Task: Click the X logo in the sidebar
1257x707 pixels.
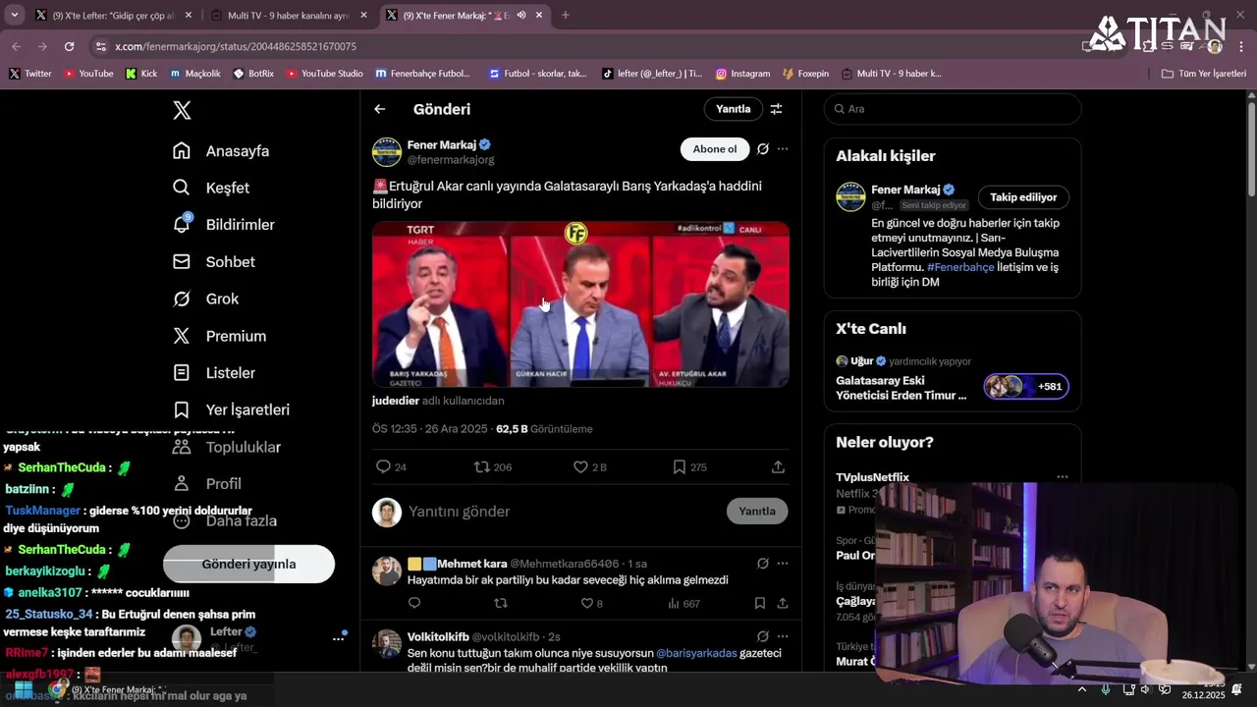Action: point(182,110)
